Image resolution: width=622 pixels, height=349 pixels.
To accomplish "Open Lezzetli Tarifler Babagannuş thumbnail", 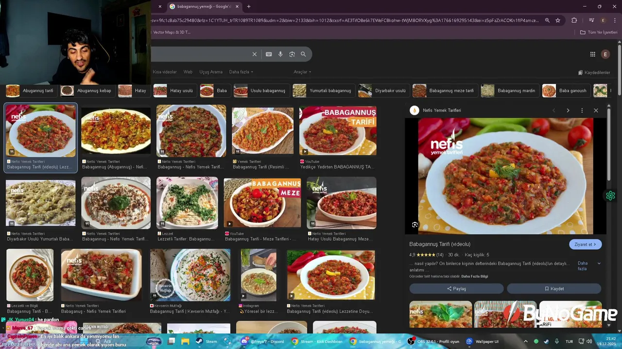I will click(x=187, y=203).
